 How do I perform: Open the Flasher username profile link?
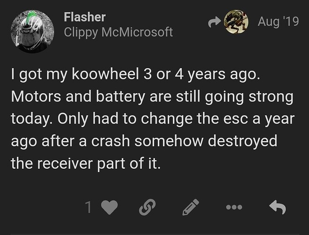tap(85, 17)
